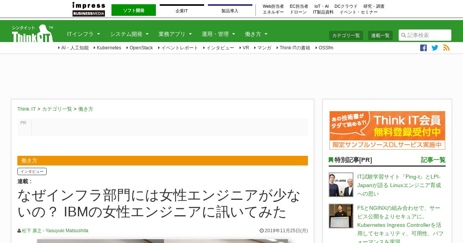Screen dimensions: 463x243
Task: Open the ドローン site link
Action: 298,12
